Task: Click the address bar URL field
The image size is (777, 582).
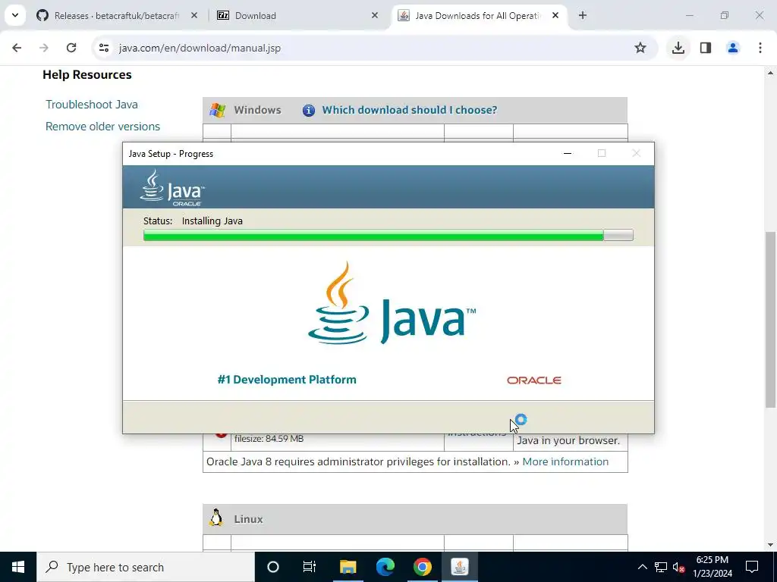Action: pos(366,48)
